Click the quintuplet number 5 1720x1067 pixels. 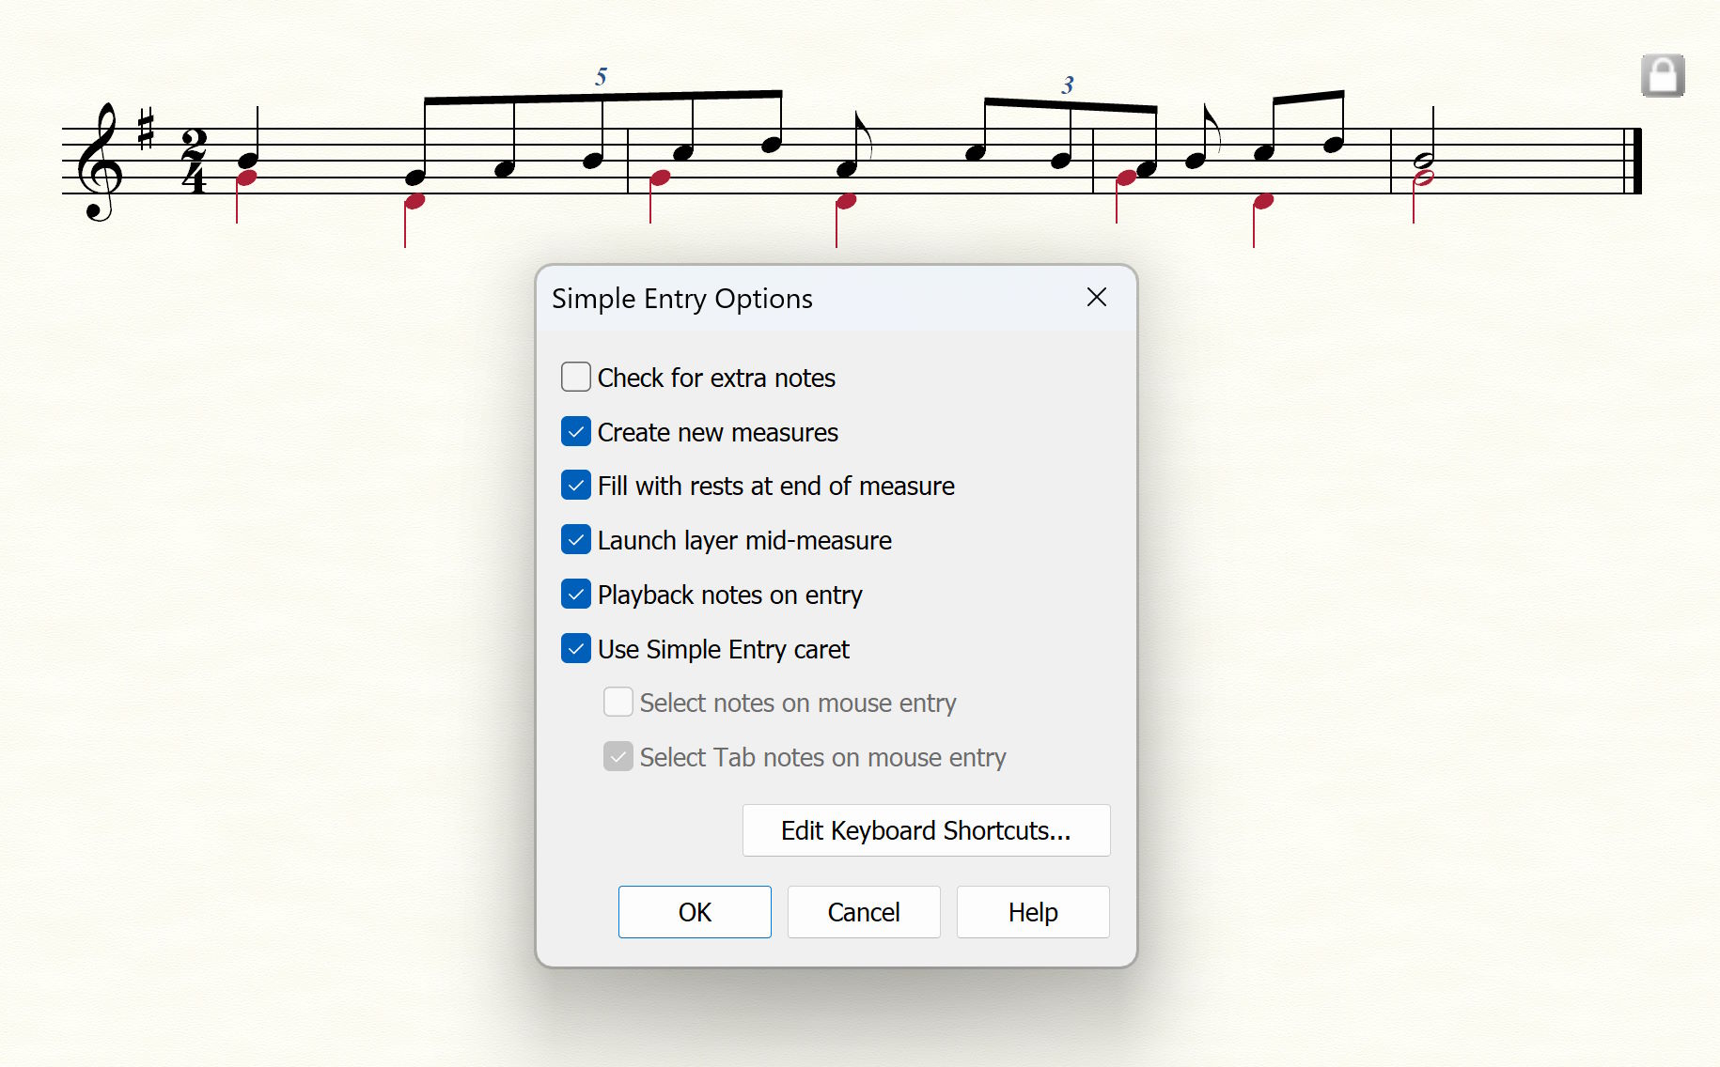(x=602, y=77)
